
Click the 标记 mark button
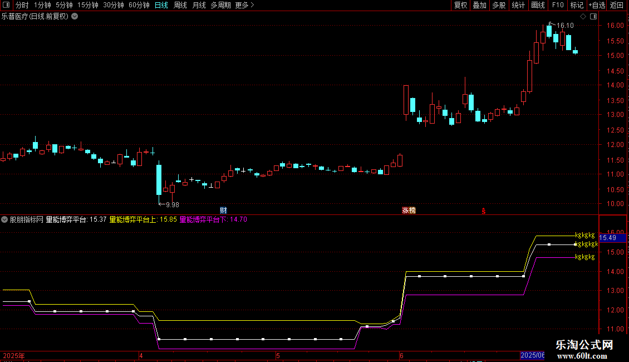pos(577,5)
